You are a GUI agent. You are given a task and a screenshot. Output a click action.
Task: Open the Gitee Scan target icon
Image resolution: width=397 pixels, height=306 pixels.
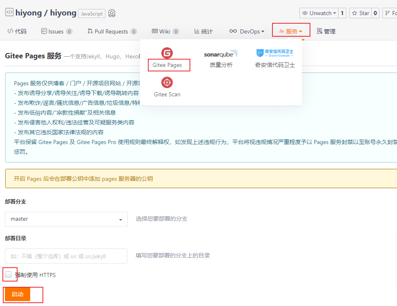pos(167,82)
